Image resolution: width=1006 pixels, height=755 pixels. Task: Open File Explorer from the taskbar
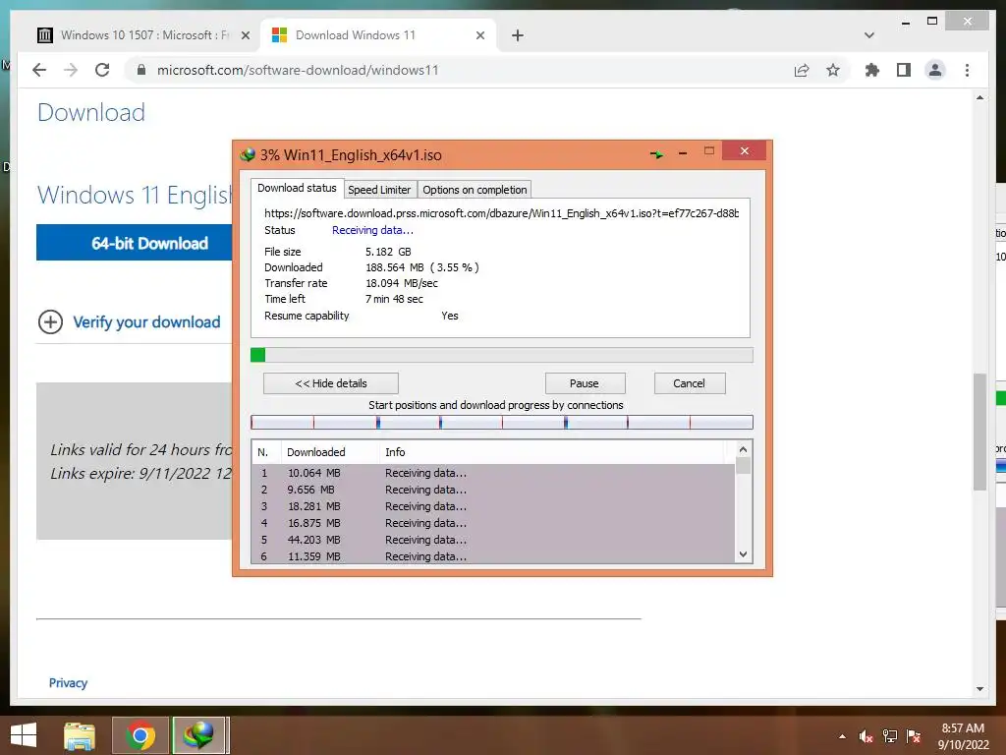[x=80, y=735]
